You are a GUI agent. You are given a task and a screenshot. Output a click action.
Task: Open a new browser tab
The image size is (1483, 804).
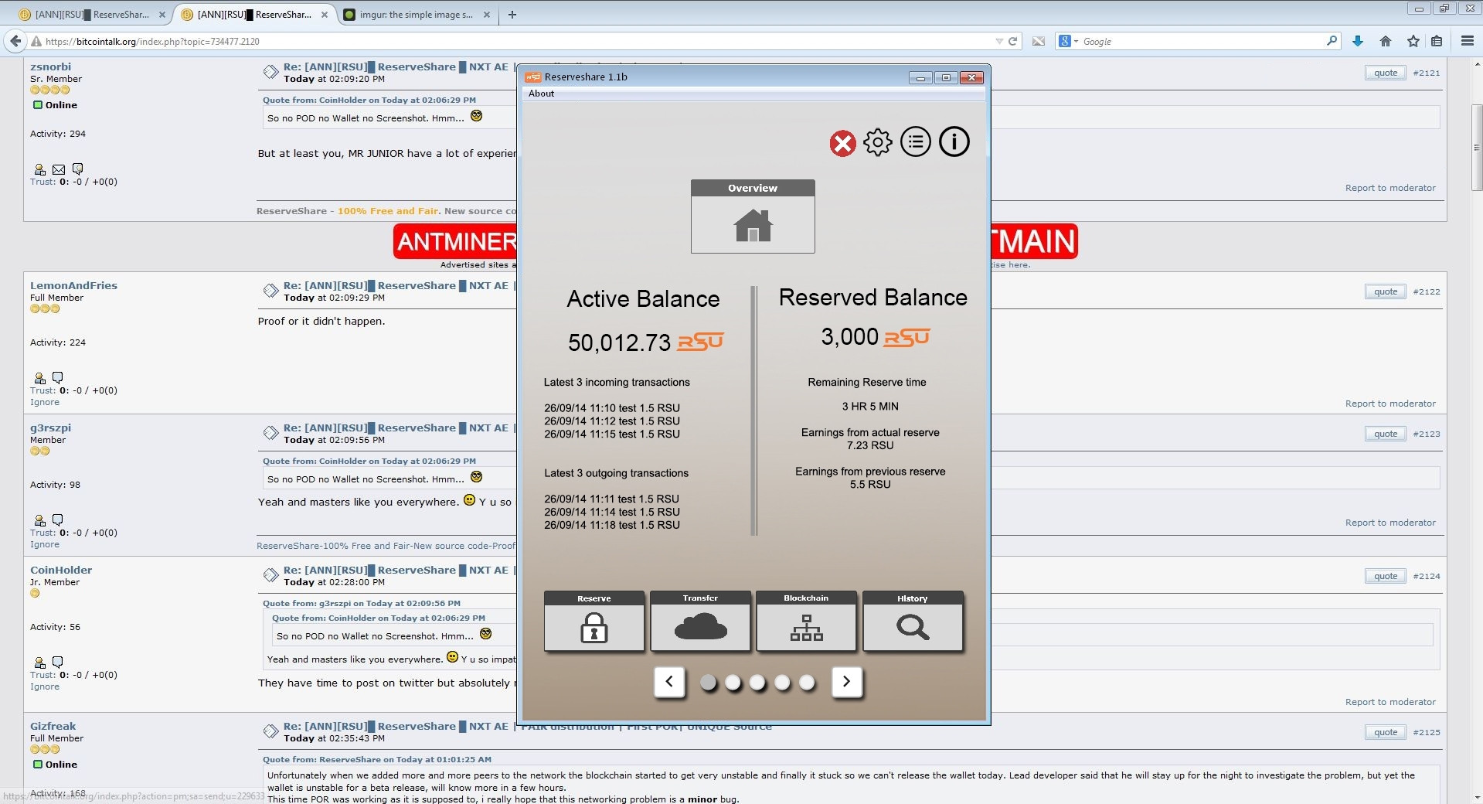pyautogui.click(x=512, y=14)
